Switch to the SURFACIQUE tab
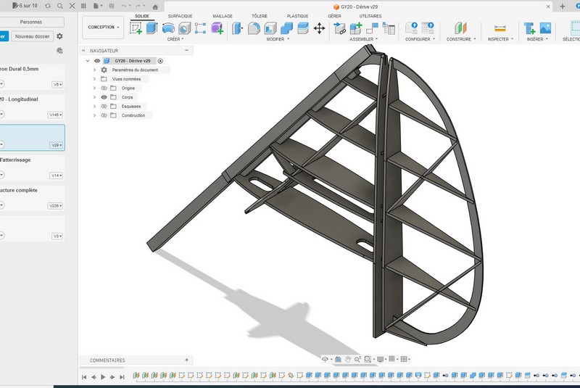The width and height of the screenshot is (580, 388). 180,15
